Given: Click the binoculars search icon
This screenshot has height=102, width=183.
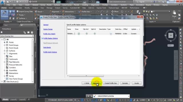Looking at the screenshot, I should 135,2.
